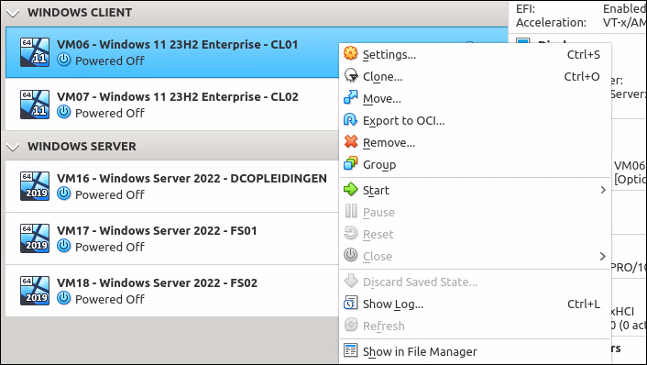Screen dimensions: 647x365
Task: Click the Settings gear icon in context menu
Action: click(351, 53)
